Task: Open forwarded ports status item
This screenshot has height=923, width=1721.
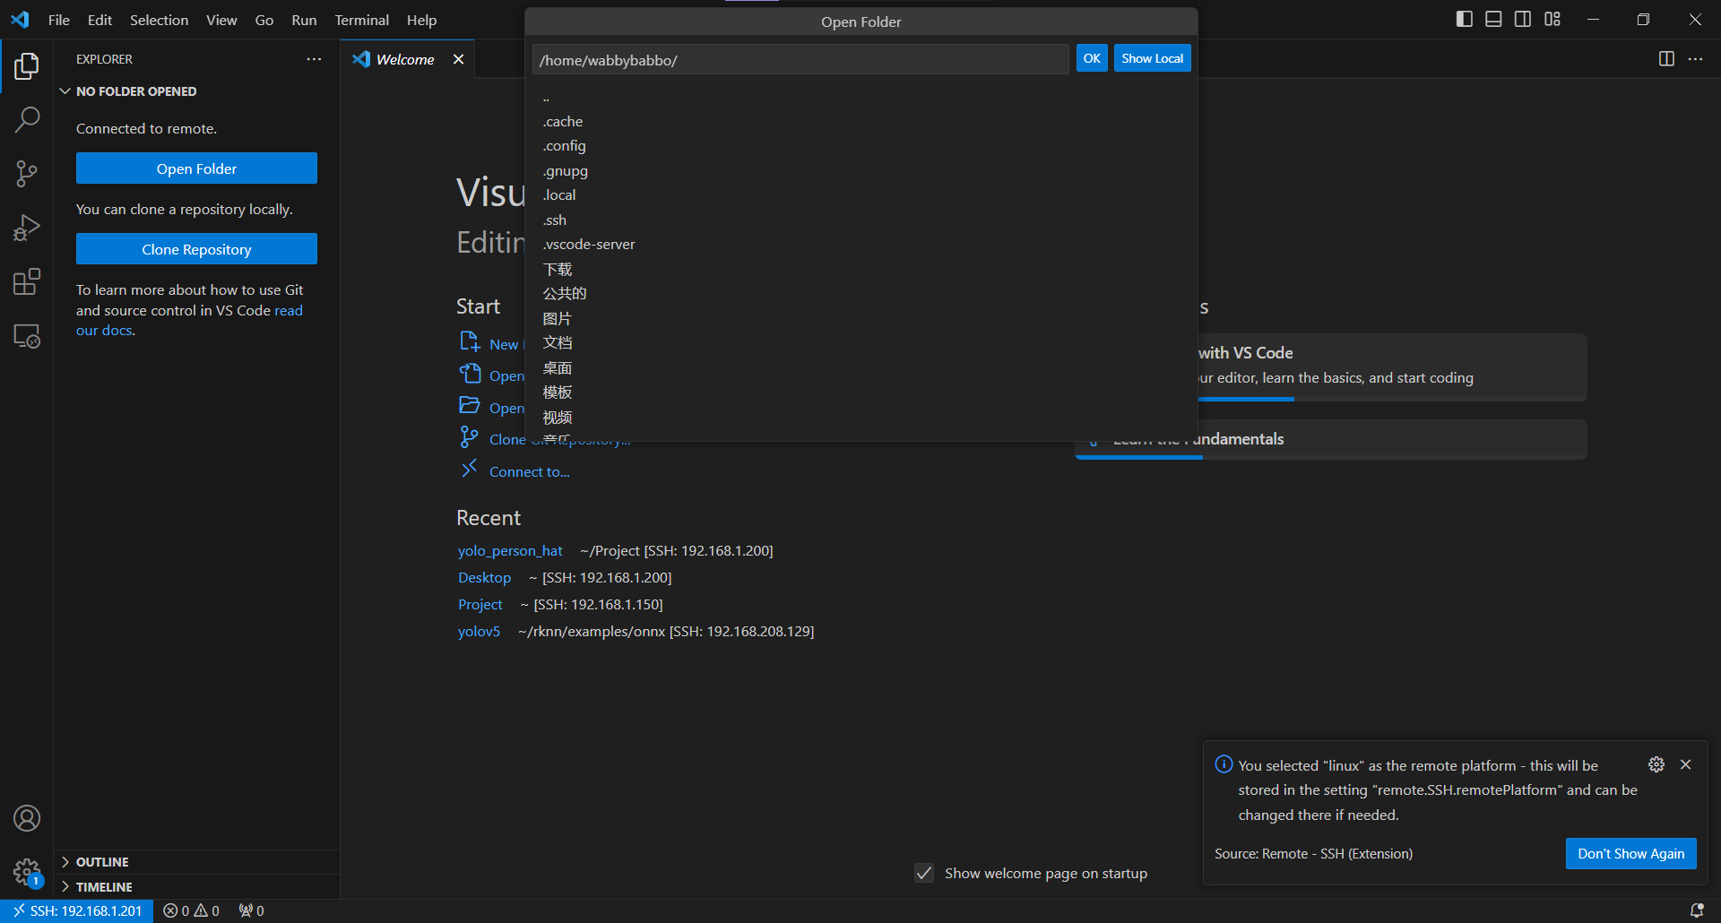Action: 251,910
